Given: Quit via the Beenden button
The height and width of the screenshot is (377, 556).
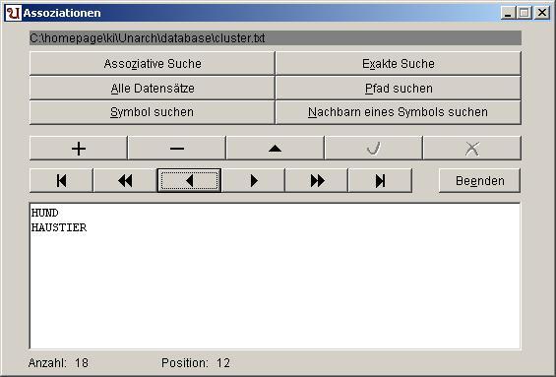Looking at the screenshot, I should [x=480, y=181].
